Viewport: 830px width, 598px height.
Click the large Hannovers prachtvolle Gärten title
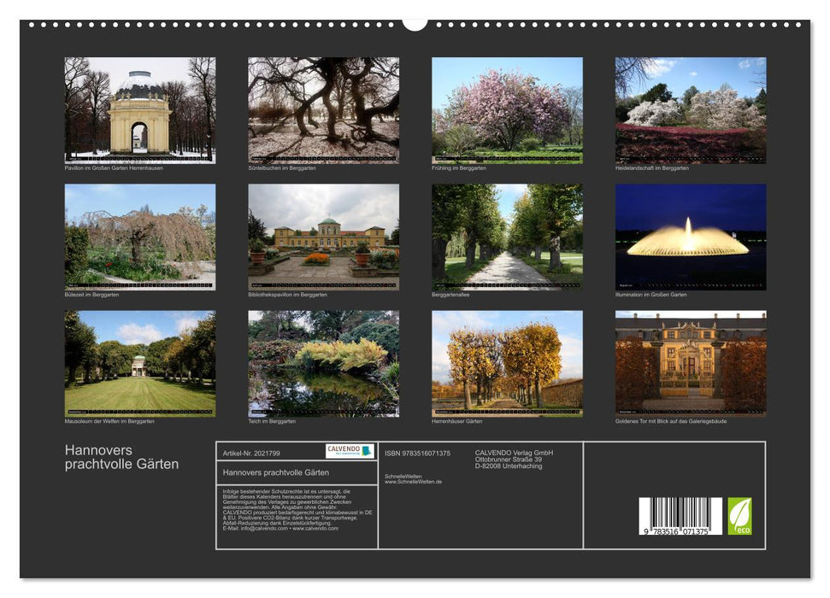pos(121,457)
